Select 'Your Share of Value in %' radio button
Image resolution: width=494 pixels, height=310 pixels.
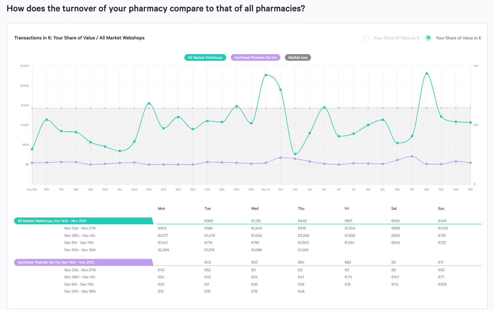[366, 38]
